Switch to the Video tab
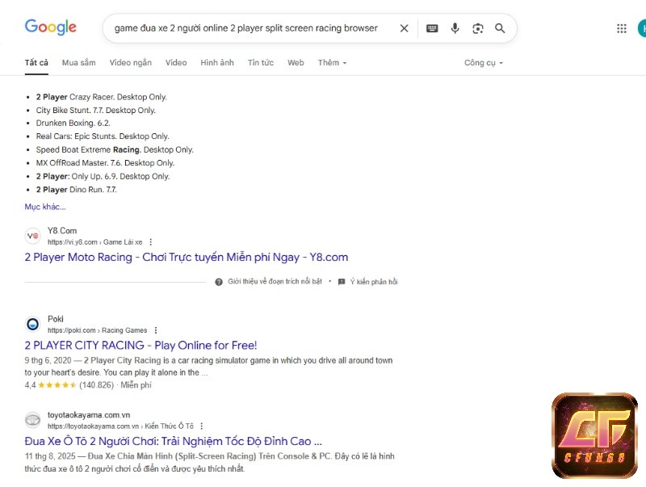646x487 pixels. click(176, 63)
